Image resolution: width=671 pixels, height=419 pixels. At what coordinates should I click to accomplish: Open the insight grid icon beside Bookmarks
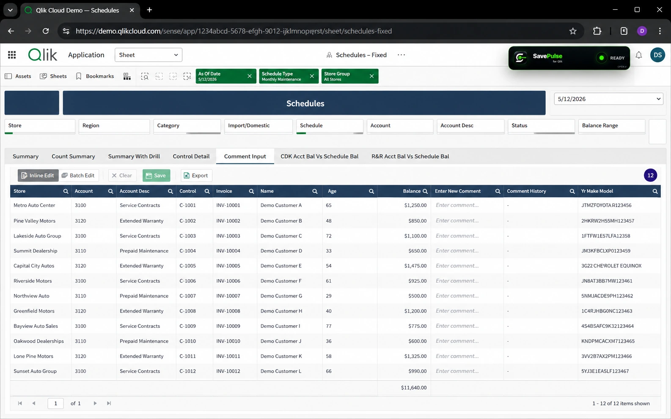tap(127, 76)
